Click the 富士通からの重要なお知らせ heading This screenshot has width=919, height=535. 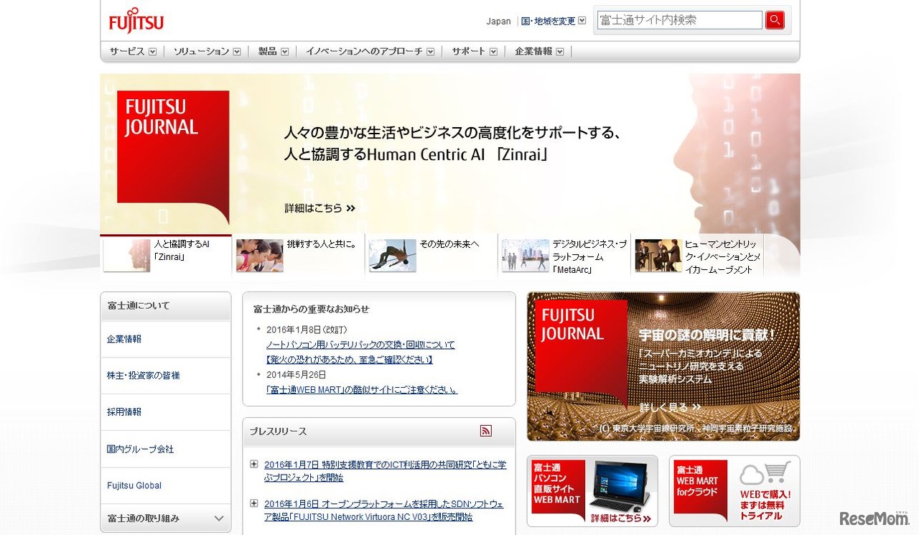point(311,309)
